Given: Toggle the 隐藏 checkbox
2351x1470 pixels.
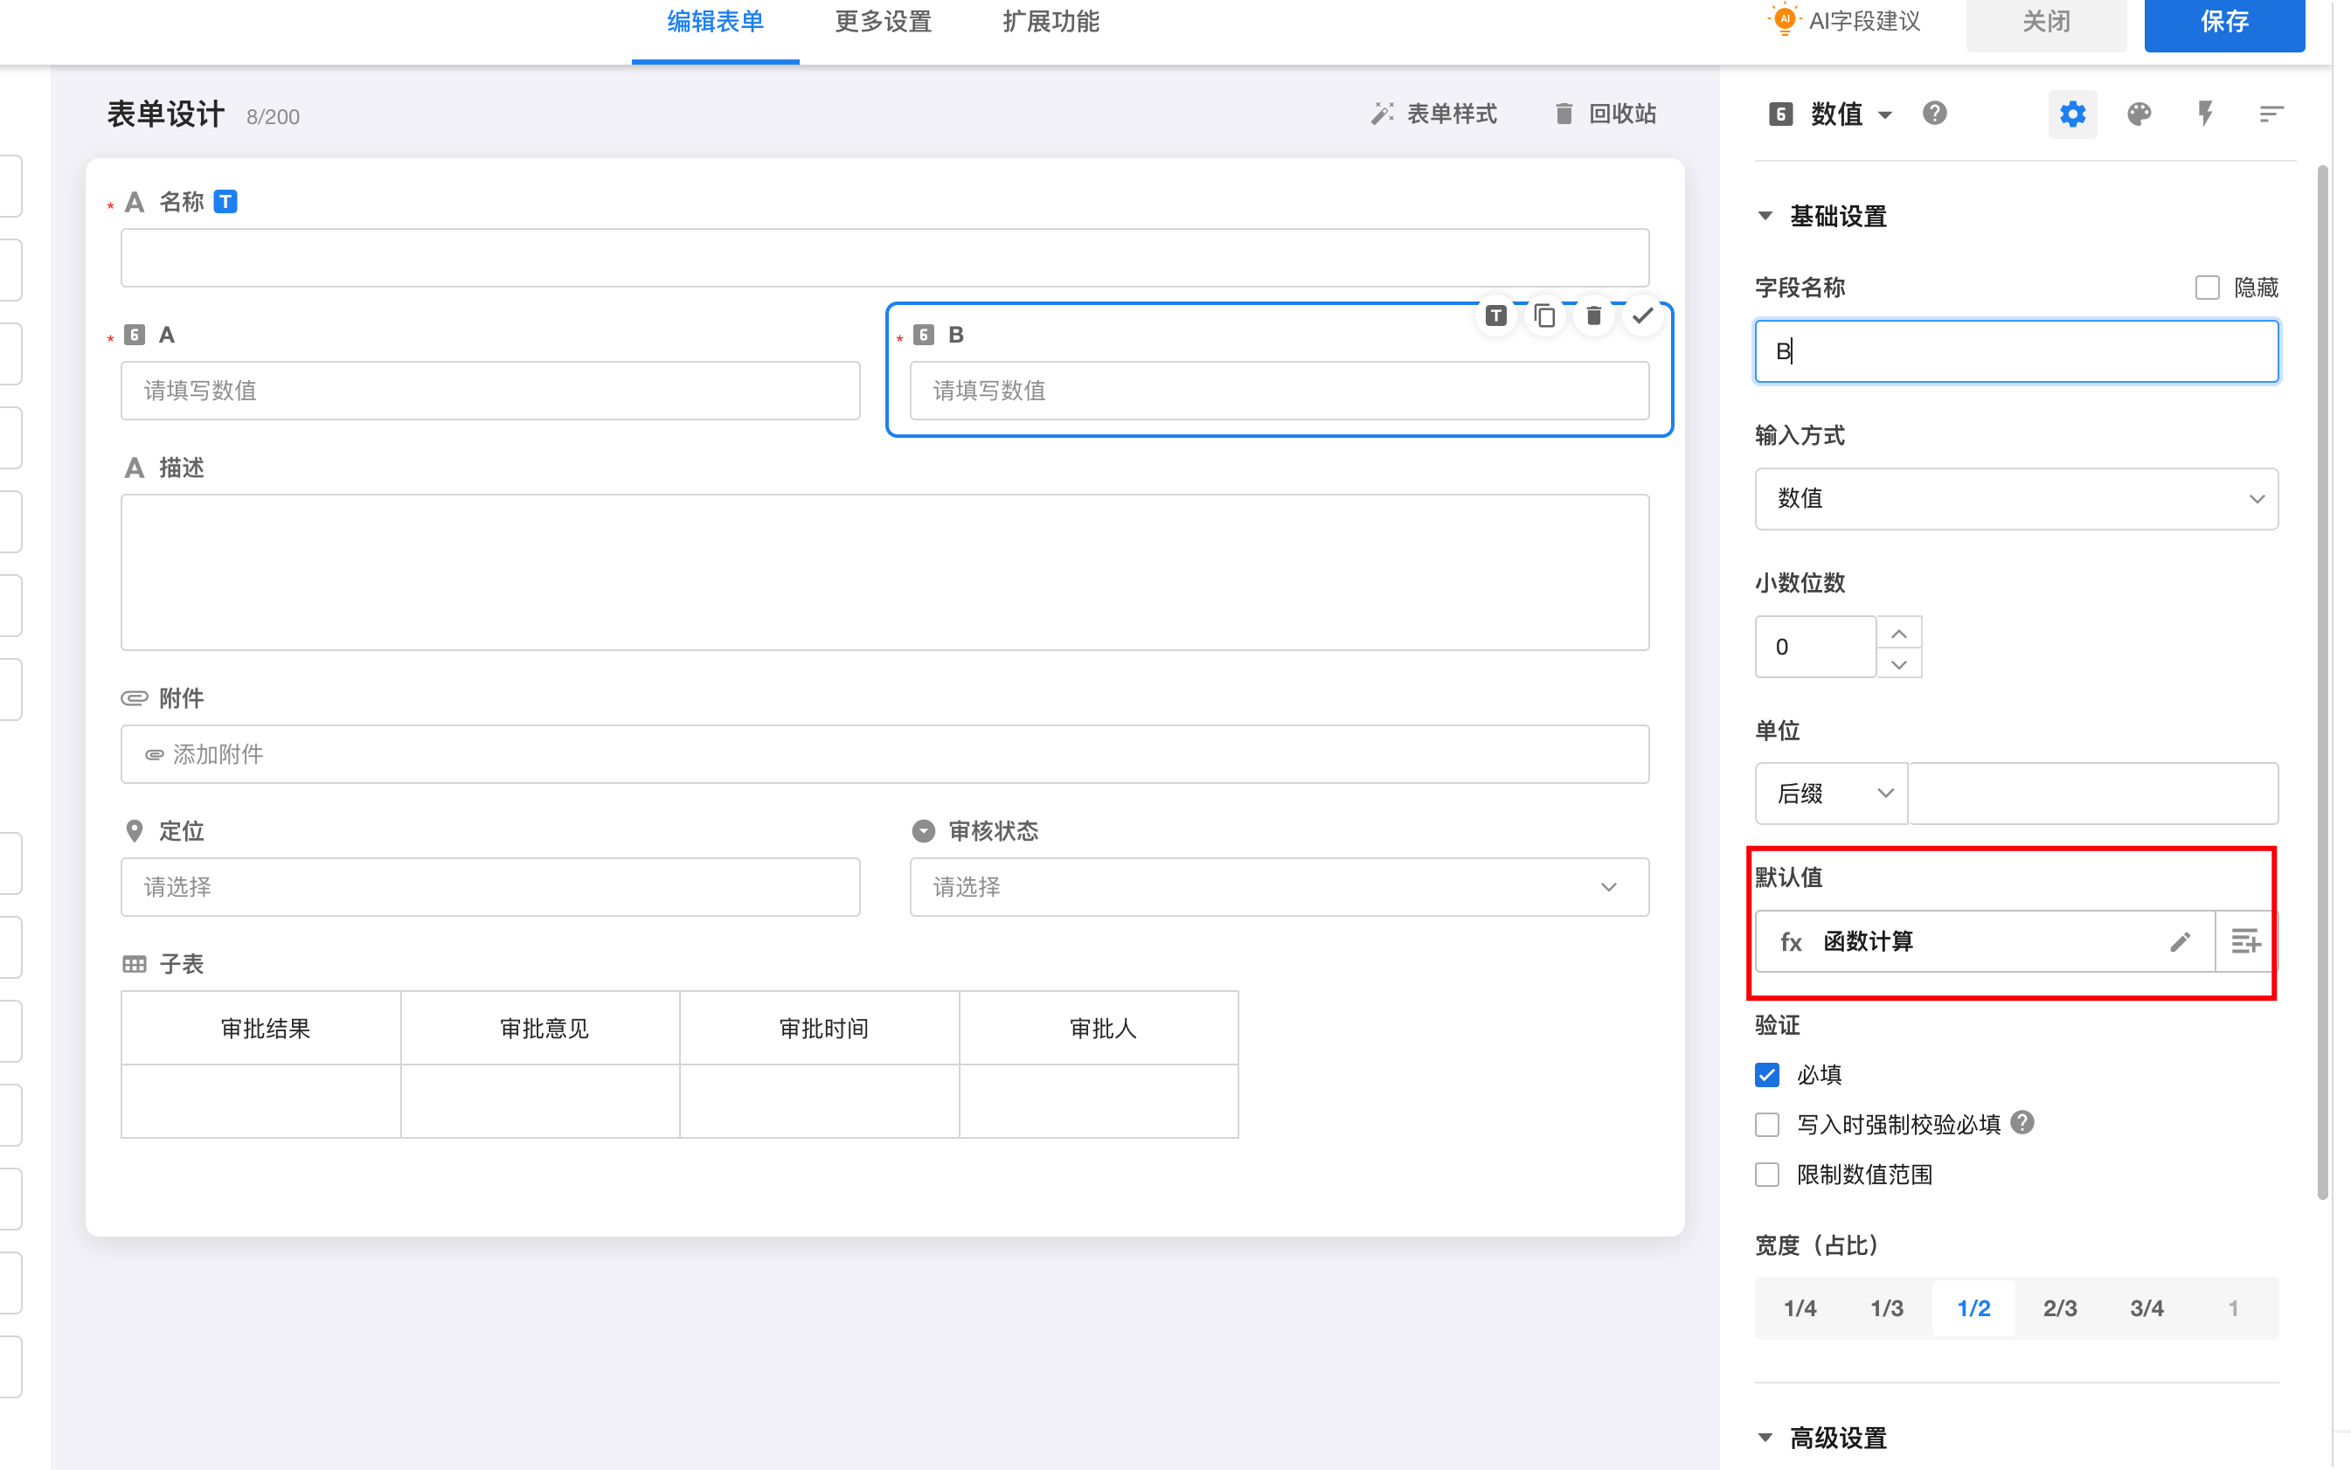Looking at the screenshot, I should click(x=2206, y=288).
